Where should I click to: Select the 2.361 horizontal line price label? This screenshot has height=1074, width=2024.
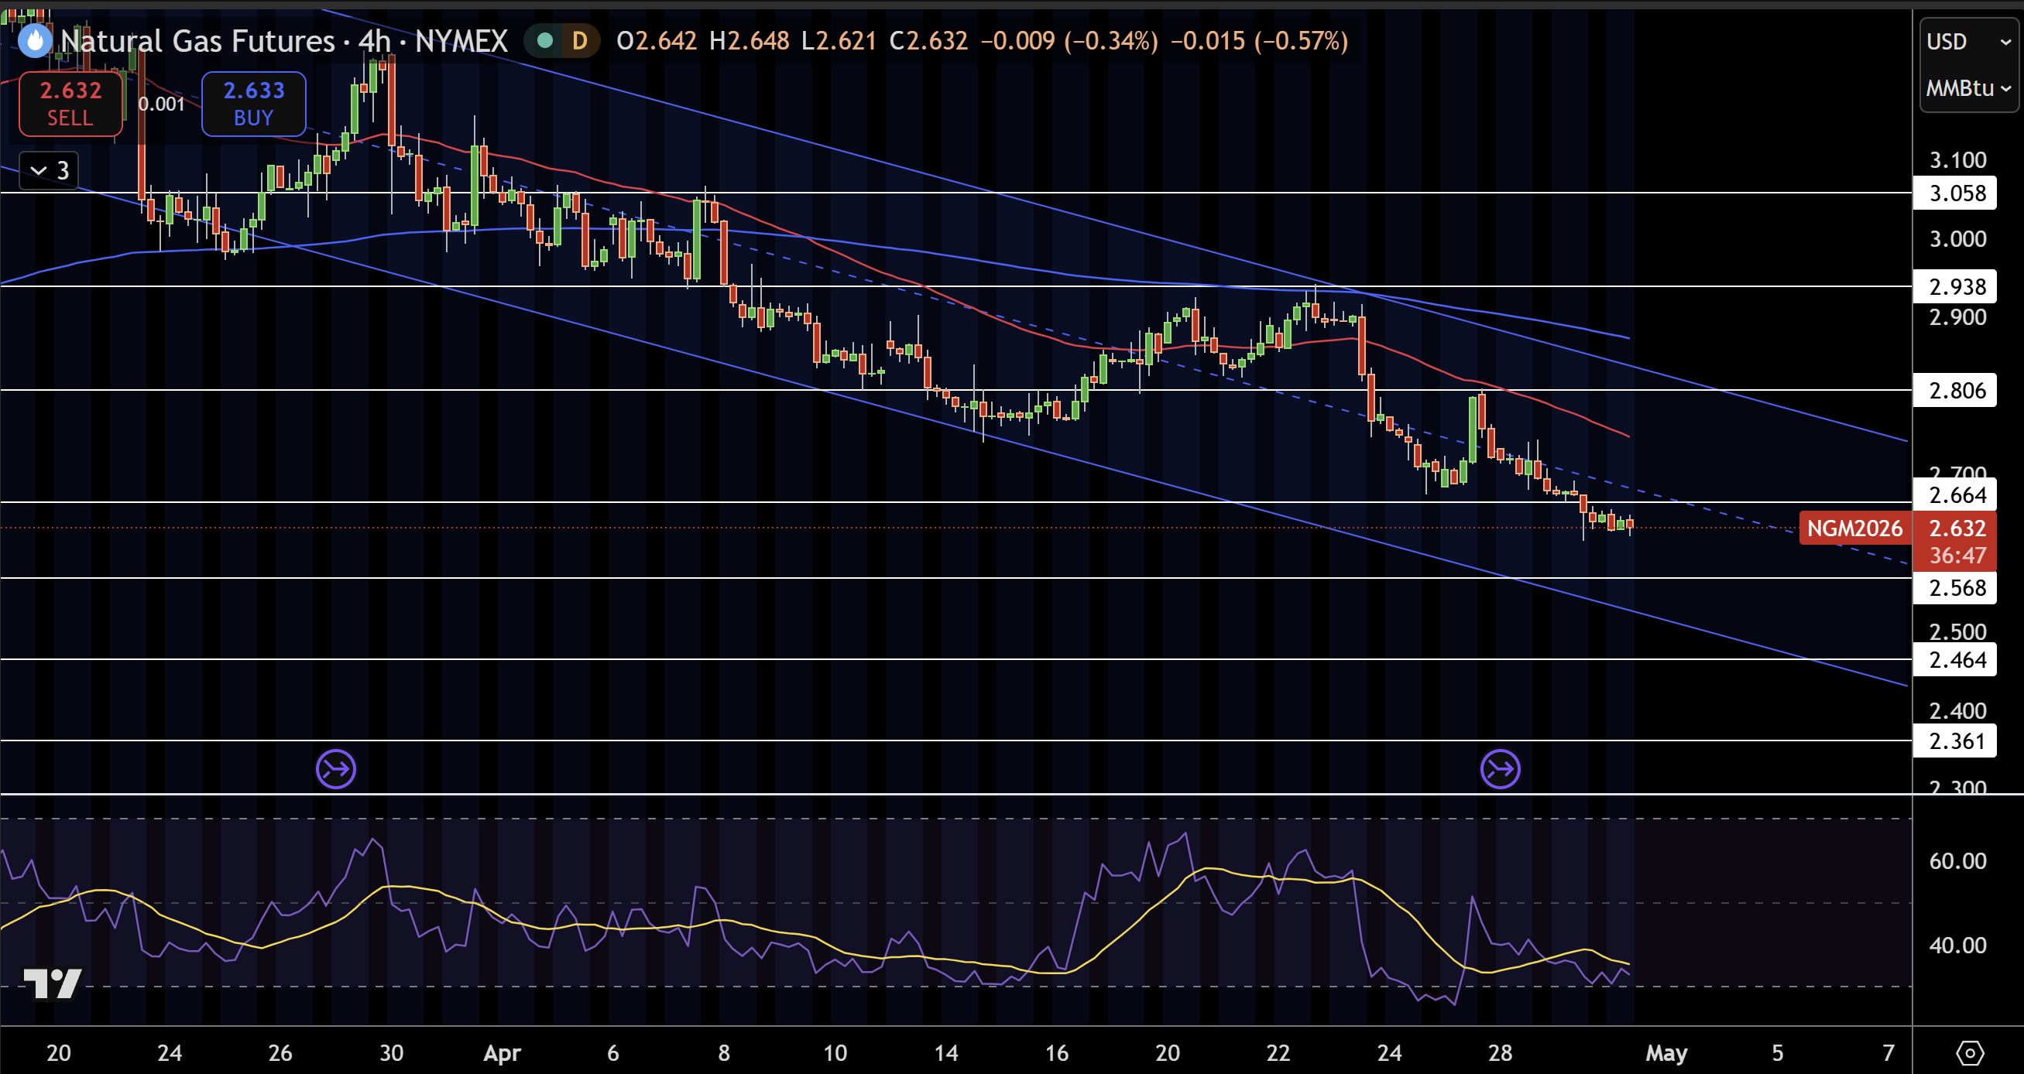click(1955, 741)
